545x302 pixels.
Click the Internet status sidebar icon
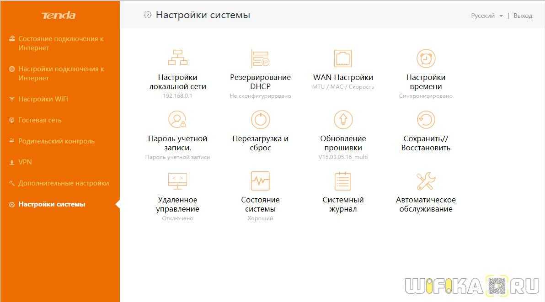click(x=12, y=38)
